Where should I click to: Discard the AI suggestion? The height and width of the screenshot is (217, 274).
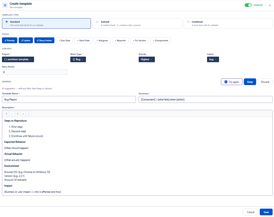pyautogui.click(x=265, y=82)
